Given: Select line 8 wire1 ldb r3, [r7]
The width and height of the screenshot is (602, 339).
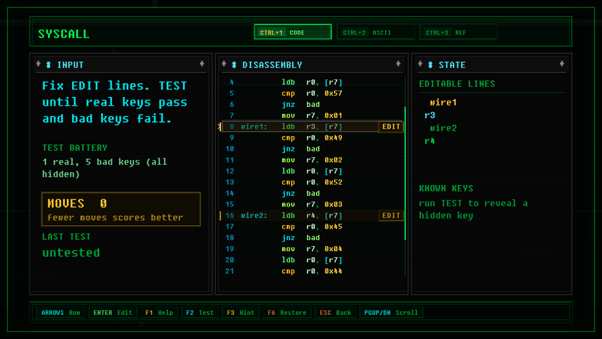Looking at the screenshot, I should (312, 127).
